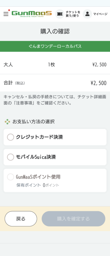110x256 pixels.
Task: Click the 戻る button
Action: pyautogui.click(x=21, y=219)
